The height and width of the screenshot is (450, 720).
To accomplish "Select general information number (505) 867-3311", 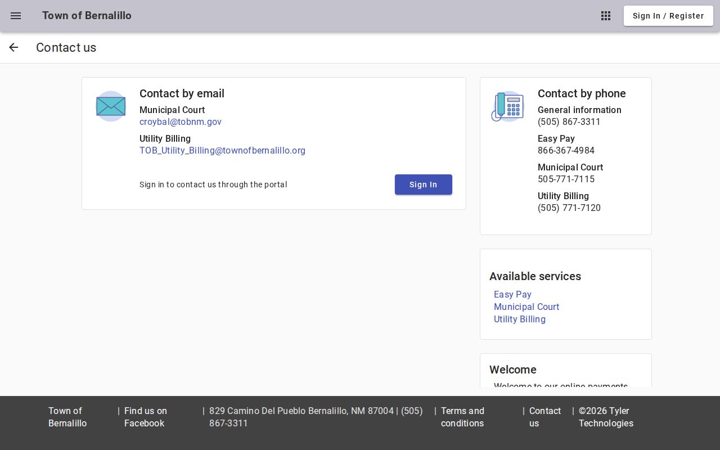I will (x=569, y=122).
